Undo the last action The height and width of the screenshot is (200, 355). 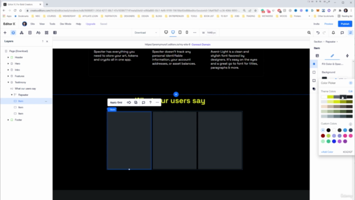pos(318,33)
